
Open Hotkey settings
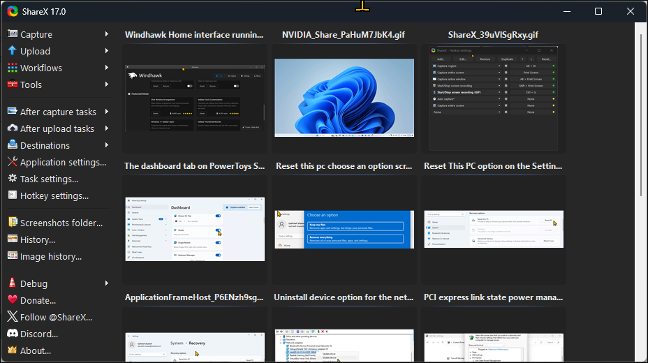pyautogui.click(x=54, y=195)
